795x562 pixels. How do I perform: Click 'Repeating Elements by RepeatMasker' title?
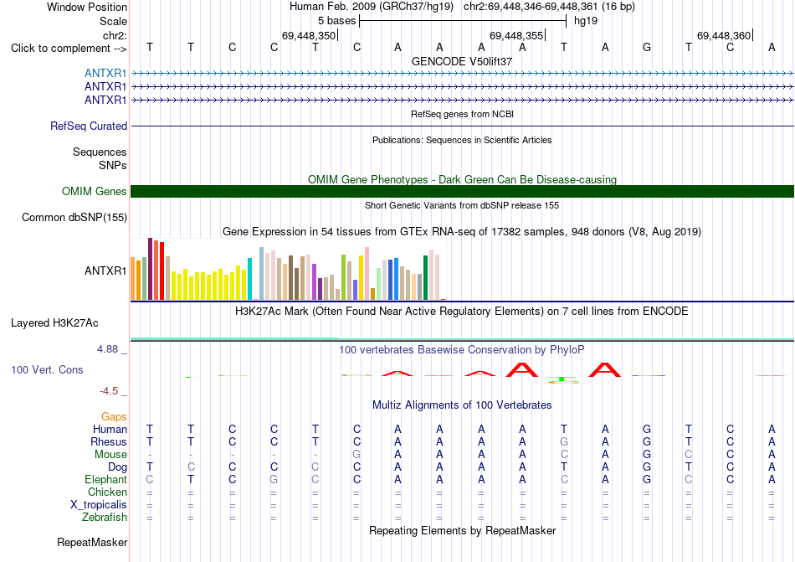(463, 530)
